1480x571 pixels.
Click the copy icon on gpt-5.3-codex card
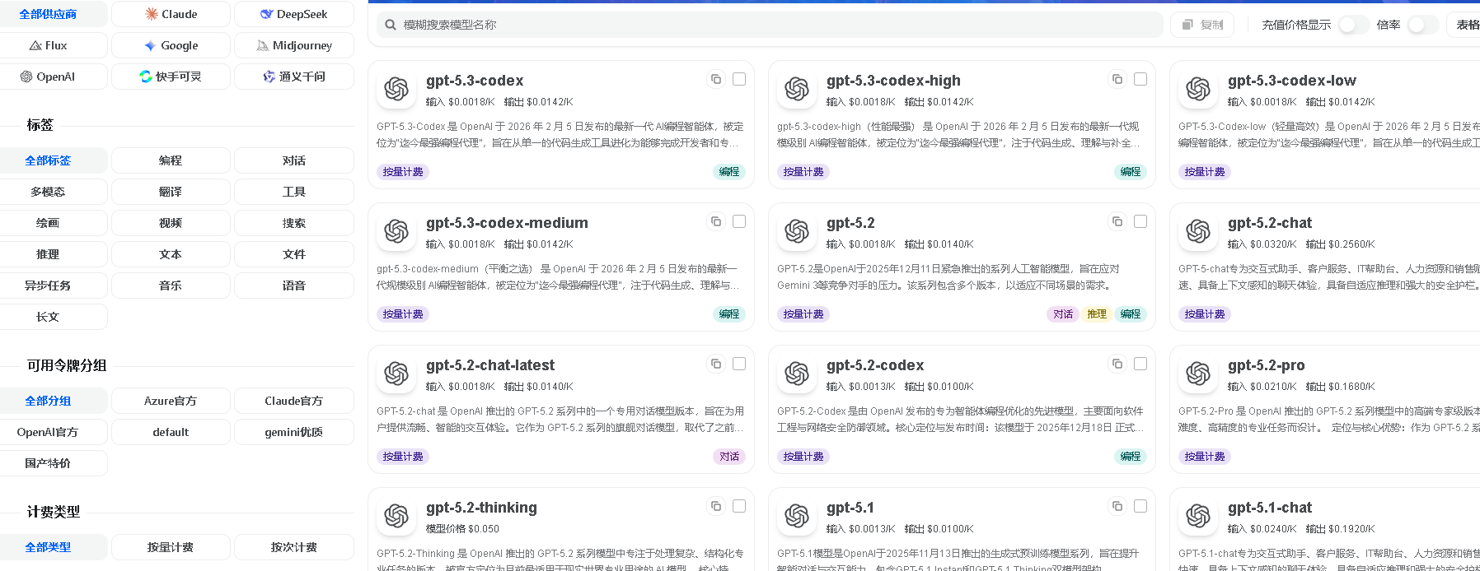pyautogui.click(x=716, y=79)
